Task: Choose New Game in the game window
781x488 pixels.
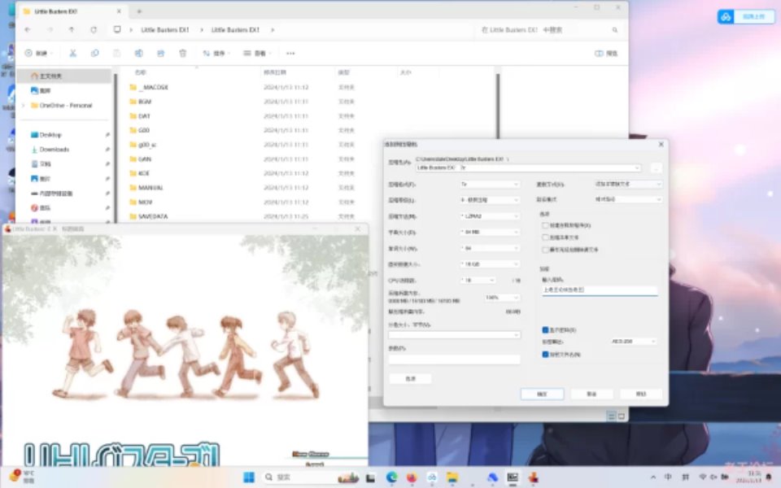Action: [x=311, y=454]
